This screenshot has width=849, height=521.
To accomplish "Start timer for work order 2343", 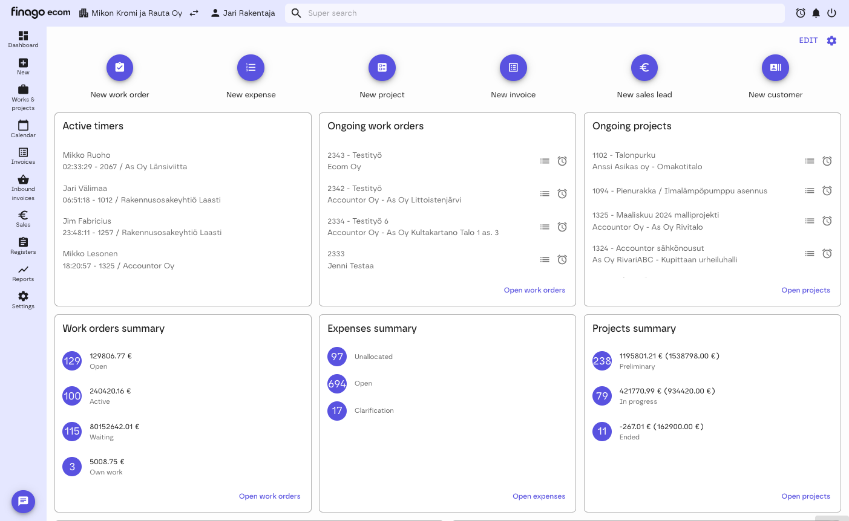I will point(562,161).
